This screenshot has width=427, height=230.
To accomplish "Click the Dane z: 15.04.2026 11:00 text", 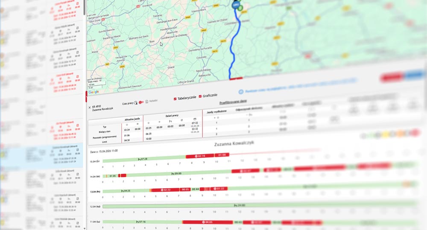I will coord(104,151).
